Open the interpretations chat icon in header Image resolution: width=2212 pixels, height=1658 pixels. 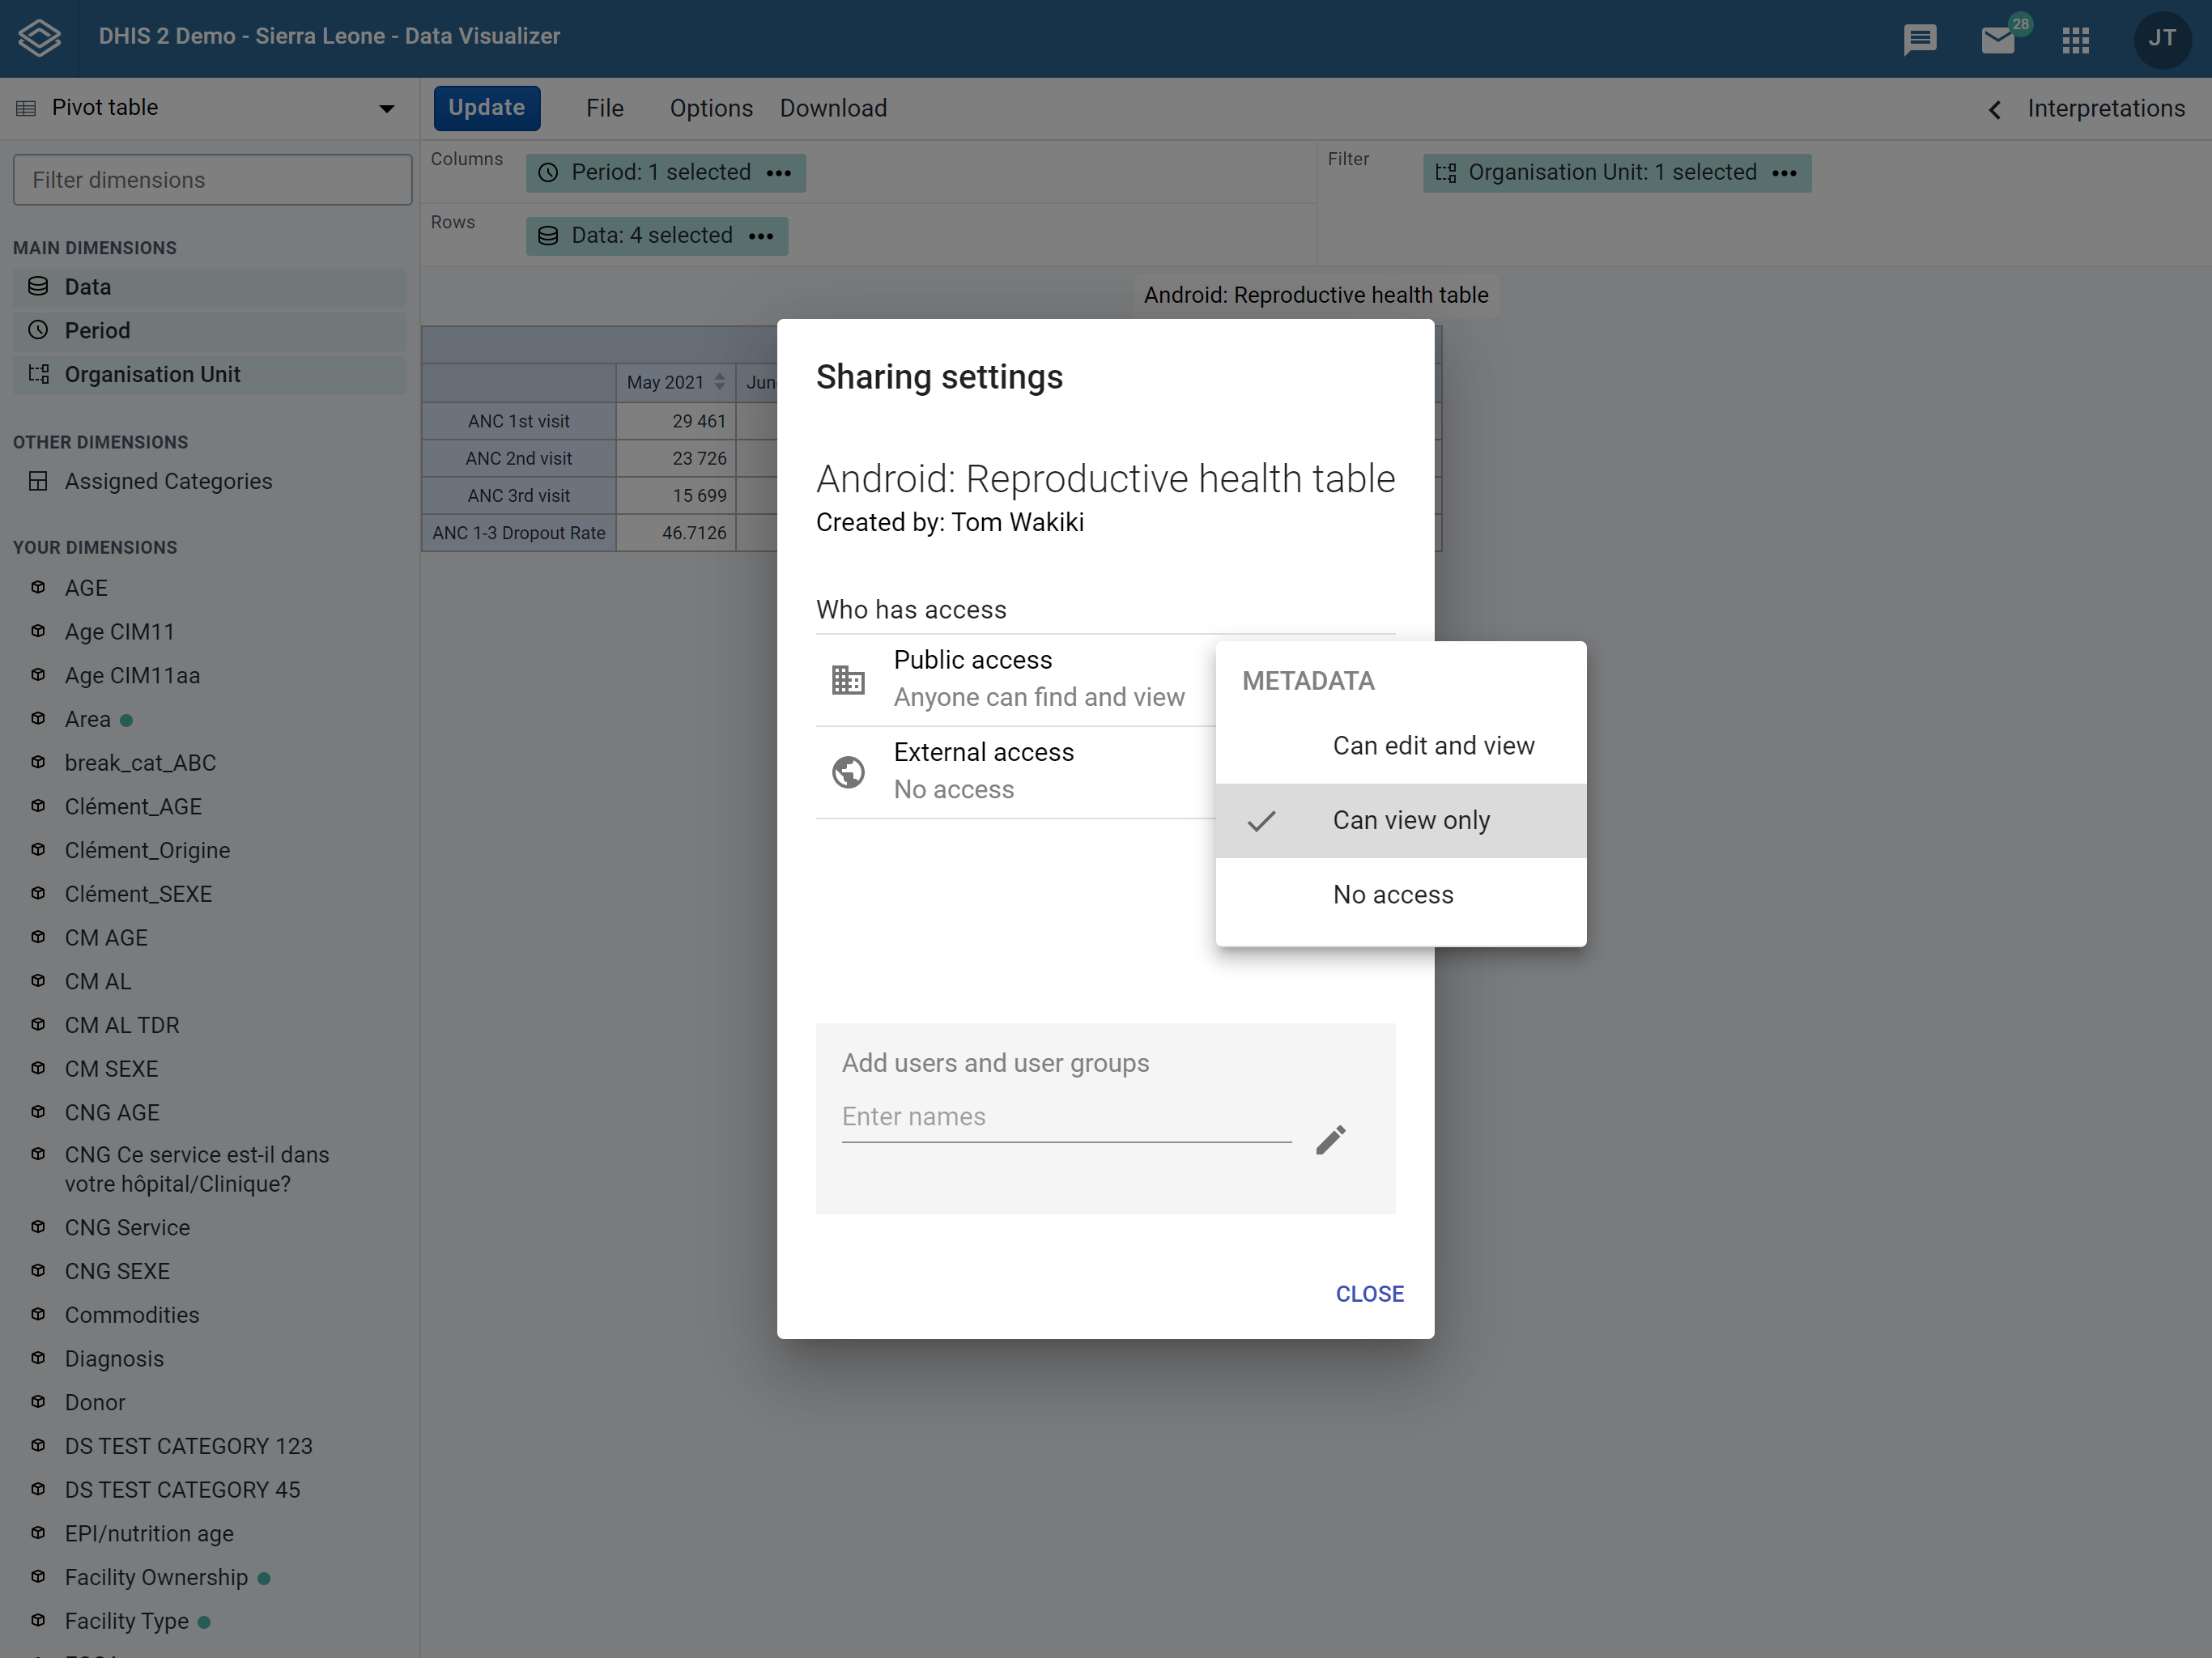tap(1920, 39)
